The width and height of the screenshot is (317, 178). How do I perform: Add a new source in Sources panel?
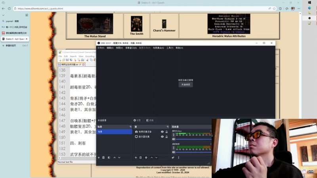pos(136,157)
